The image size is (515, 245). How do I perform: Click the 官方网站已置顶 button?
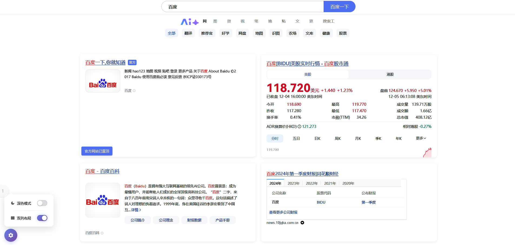pyautogui.click(x=97, y=151)
